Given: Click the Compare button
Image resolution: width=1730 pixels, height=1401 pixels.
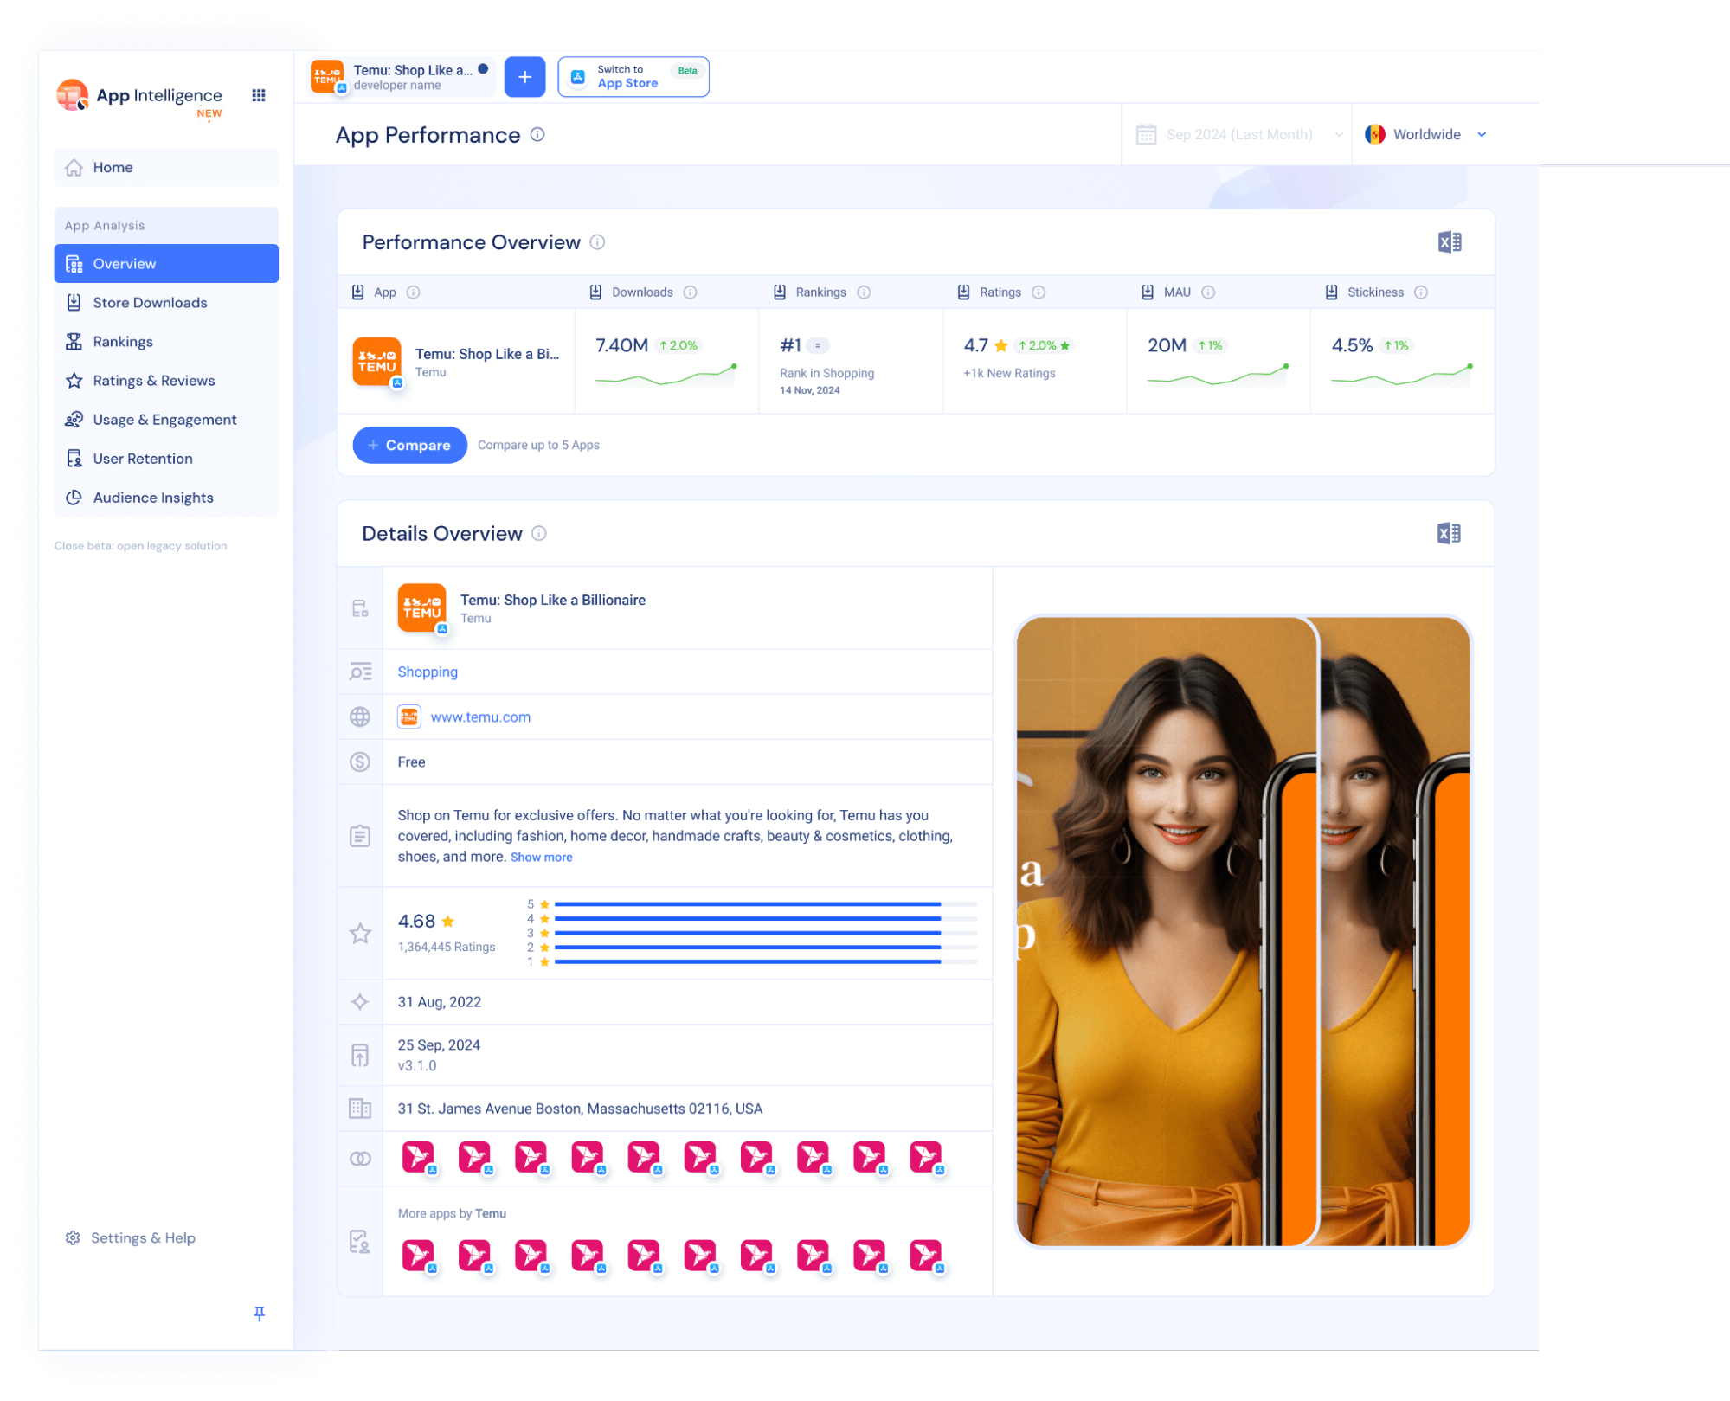Looking at the screenshot, I should tap(409, 445).
